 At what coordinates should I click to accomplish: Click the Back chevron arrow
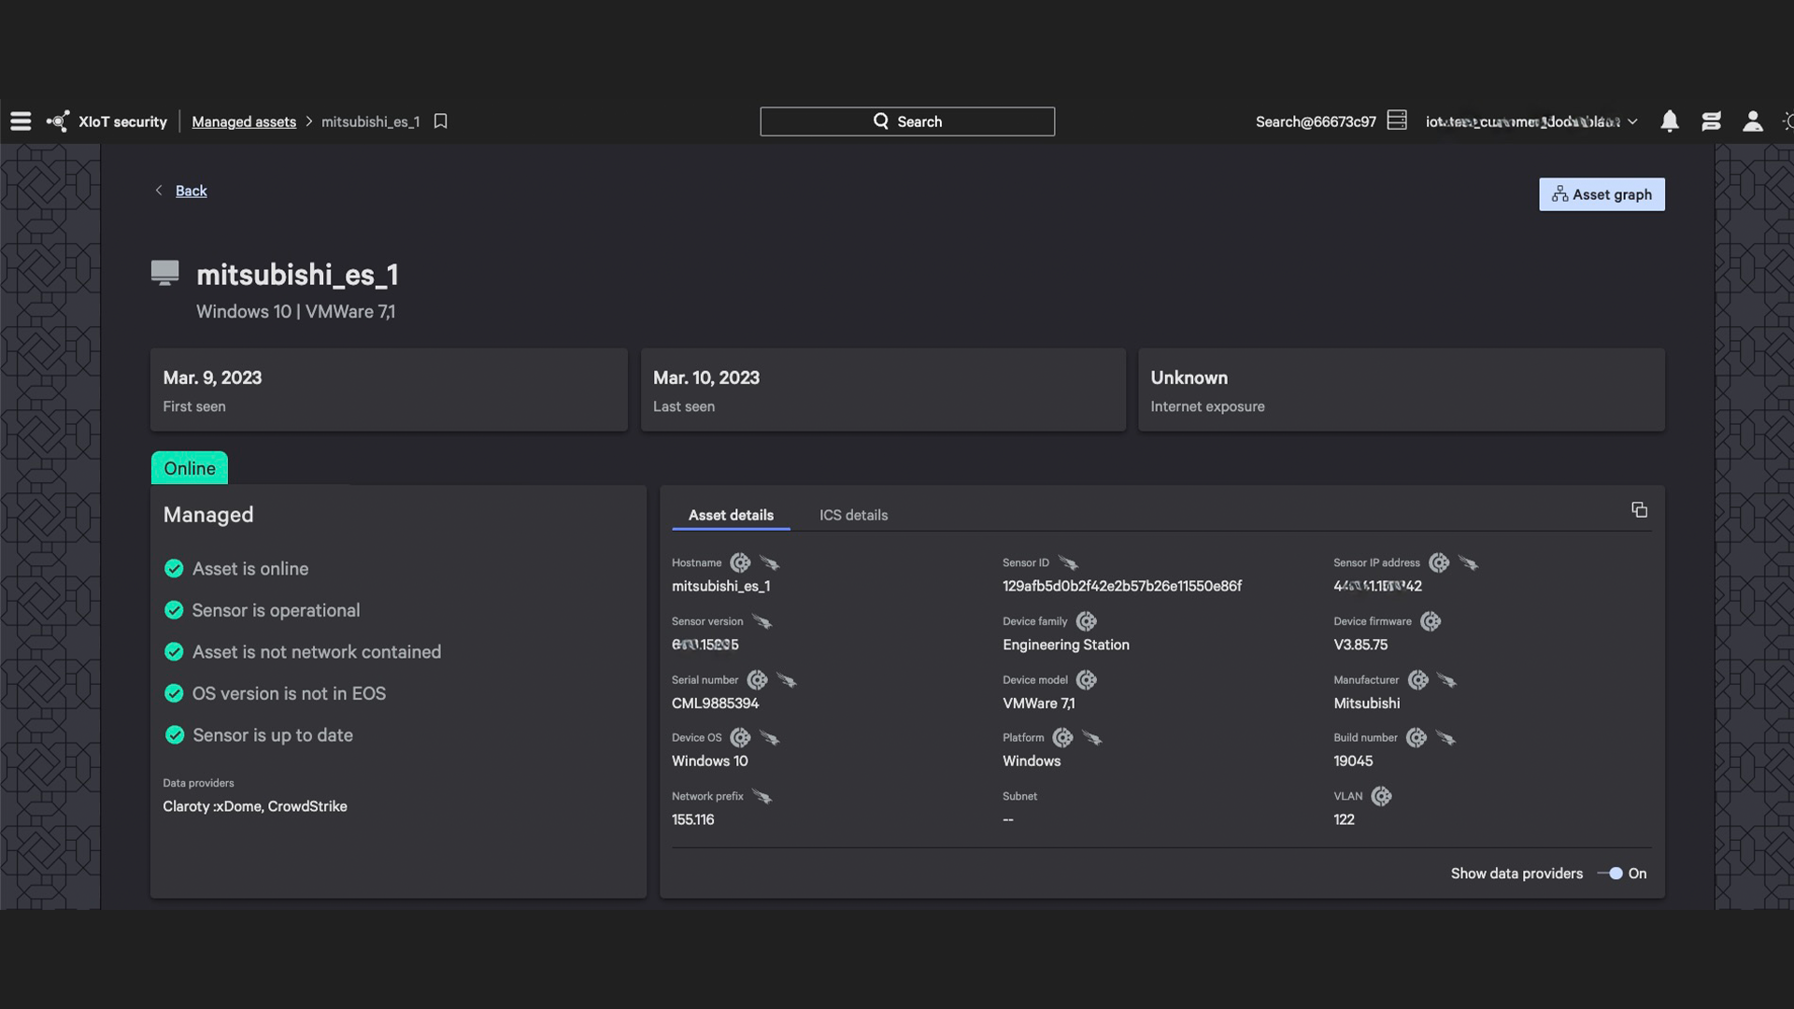[159, 191]
